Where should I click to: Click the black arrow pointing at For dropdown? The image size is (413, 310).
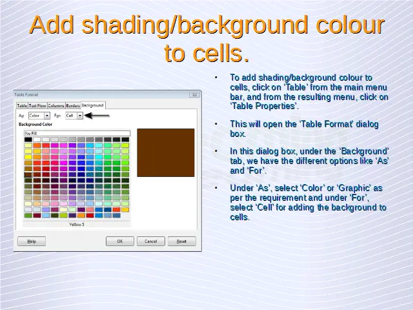coord(98,116)
